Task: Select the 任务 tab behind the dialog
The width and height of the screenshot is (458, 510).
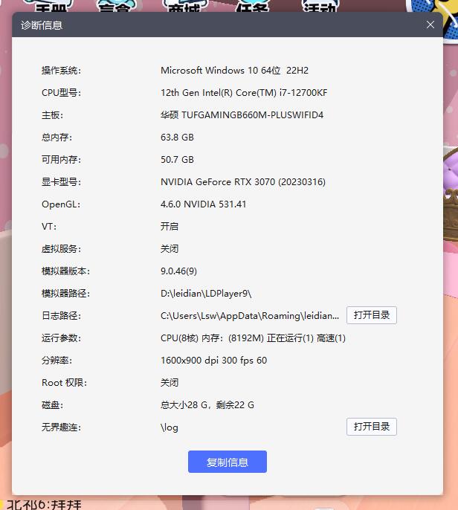Action: (x=251, y=7)
